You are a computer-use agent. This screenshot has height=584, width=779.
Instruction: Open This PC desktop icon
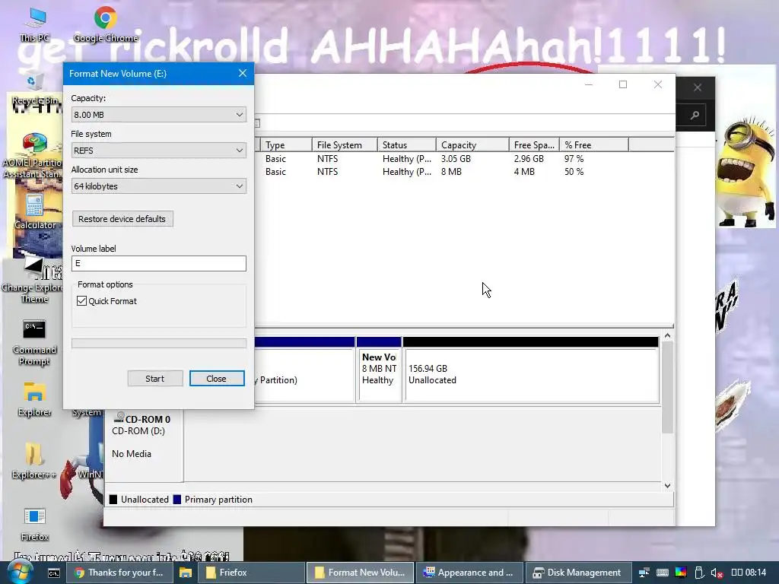pyautogui.click(x=35, y=24)
